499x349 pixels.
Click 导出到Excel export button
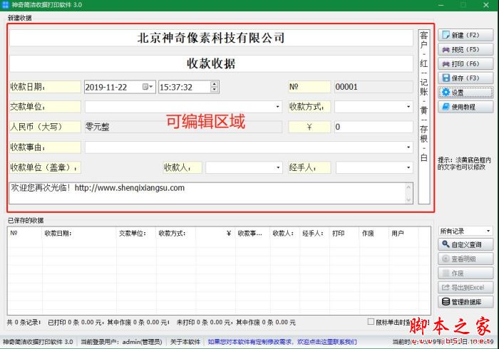(465, 287)
